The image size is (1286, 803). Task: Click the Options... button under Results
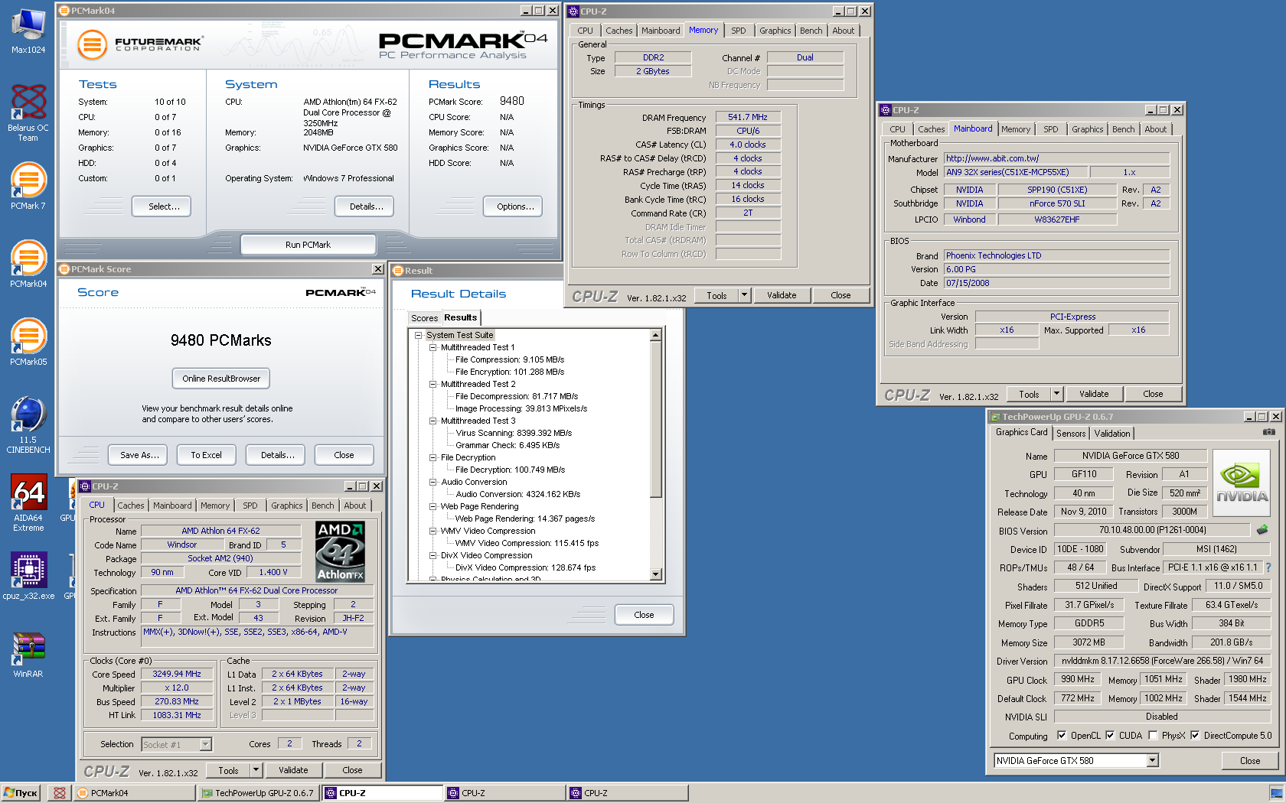[513, 206]
